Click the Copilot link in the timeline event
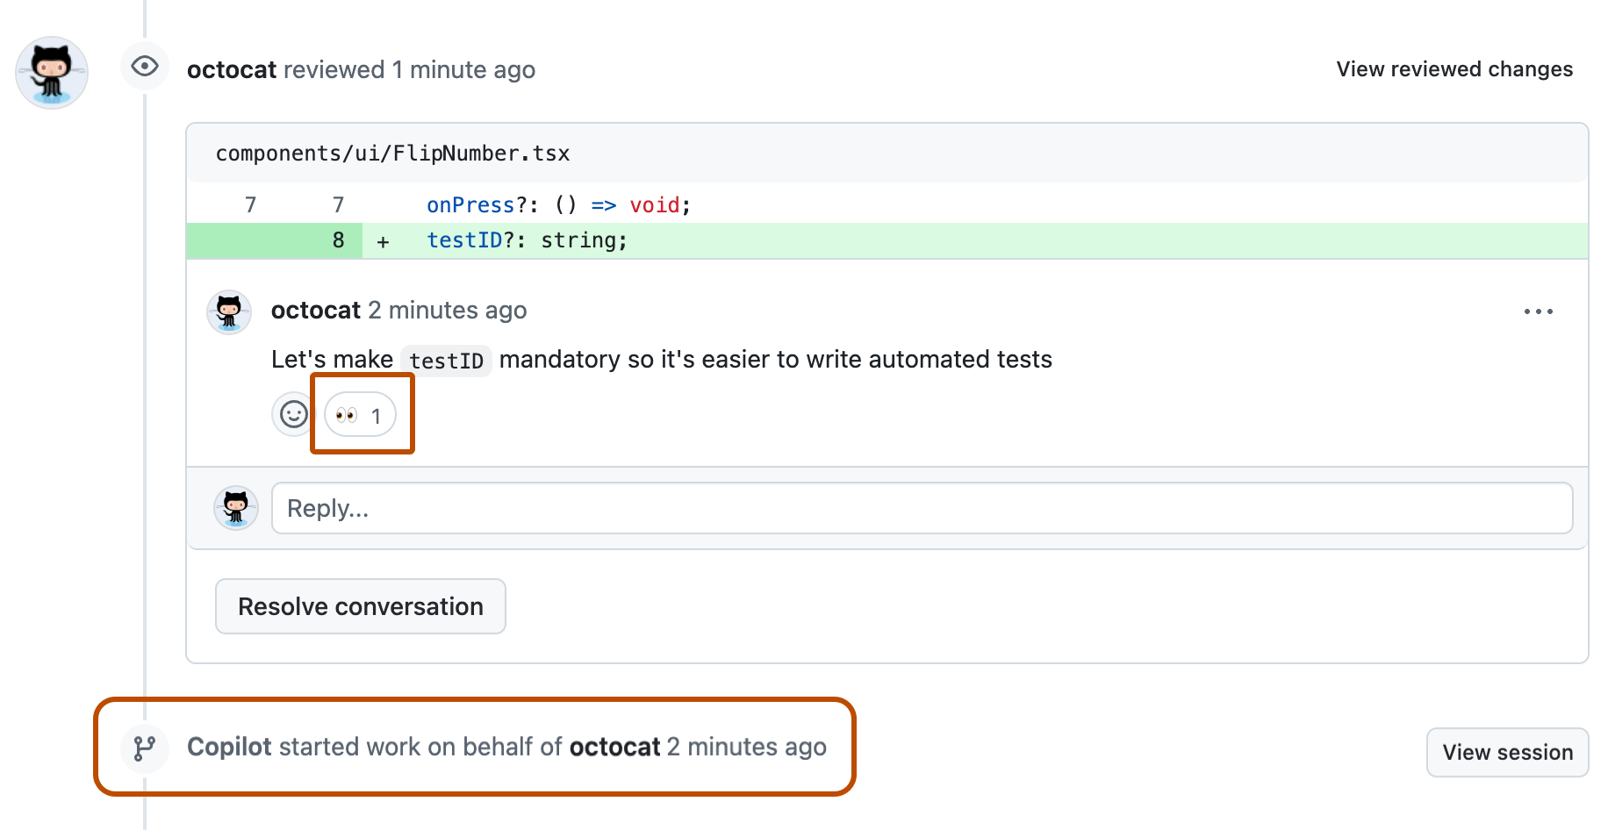 pyautogui.click(x=229, y=747)
